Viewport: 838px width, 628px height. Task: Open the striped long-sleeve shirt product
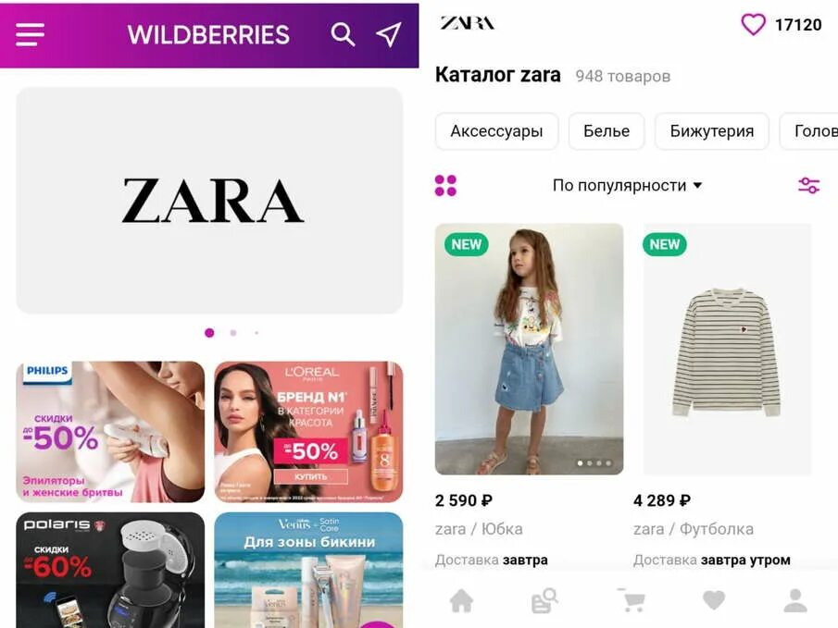(728, 350)
